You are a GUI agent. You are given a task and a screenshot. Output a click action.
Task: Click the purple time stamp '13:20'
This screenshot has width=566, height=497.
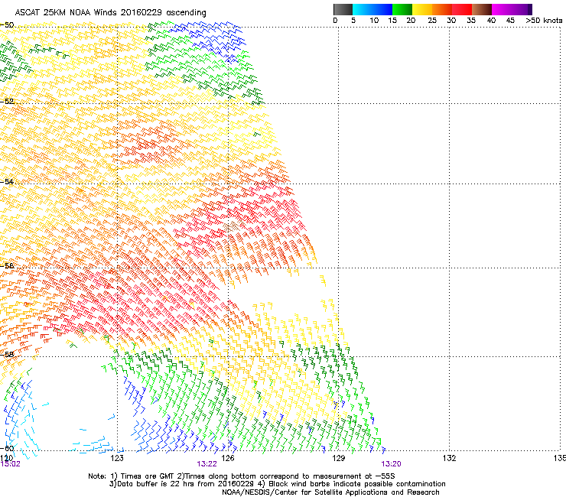(x=392, y=464)
